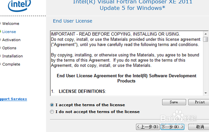The image size is (209, 132).
Task: Click the license text scrollbar thumb
Action: pyautogui.click(x=206, y=39)
